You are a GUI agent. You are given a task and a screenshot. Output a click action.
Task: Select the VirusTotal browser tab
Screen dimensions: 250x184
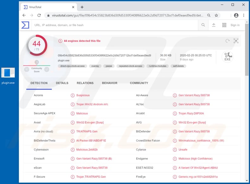[x=49, y=7]
